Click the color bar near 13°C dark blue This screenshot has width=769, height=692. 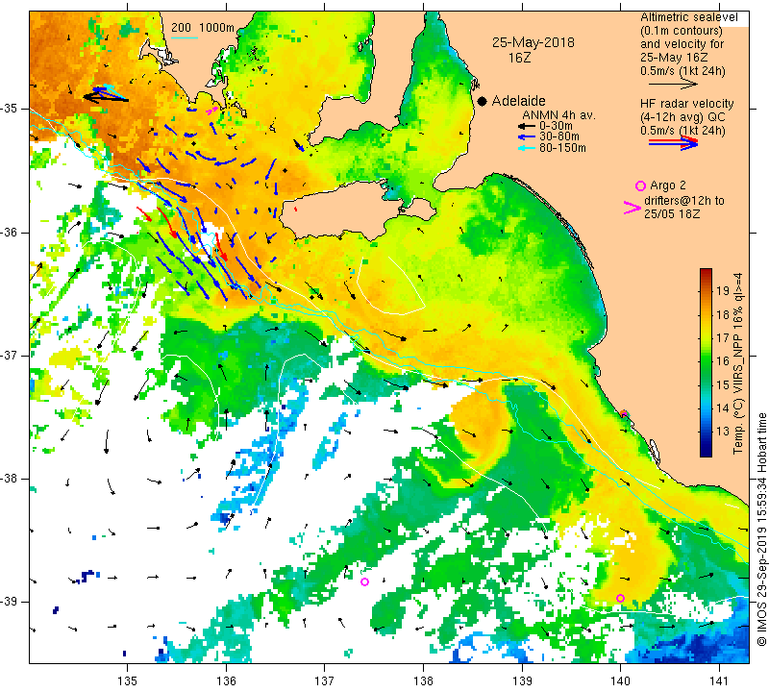706,432
